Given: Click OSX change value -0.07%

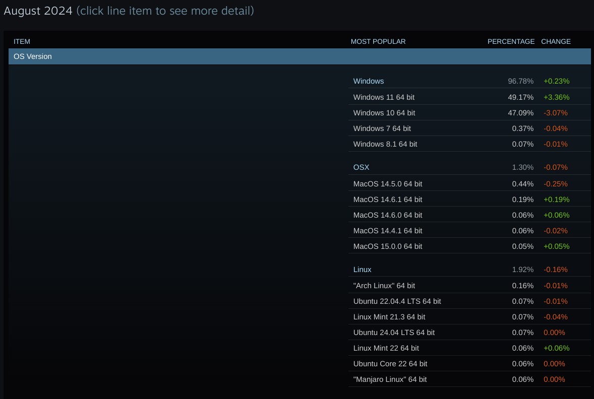Looking at the screenshot, I should 555,167.
